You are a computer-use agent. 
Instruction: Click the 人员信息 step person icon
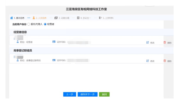[x=34, y=18]
